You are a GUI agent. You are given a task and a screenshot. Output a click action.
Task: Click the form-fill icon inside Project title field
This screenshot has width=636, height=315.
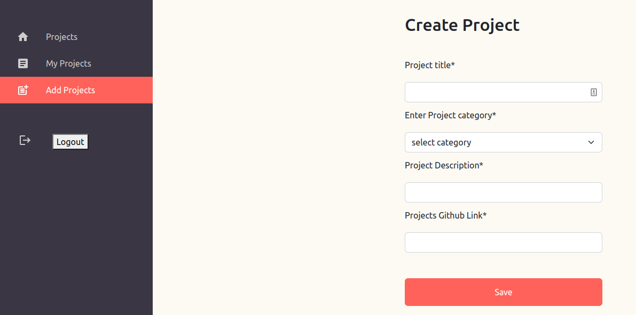coord(593,92)
